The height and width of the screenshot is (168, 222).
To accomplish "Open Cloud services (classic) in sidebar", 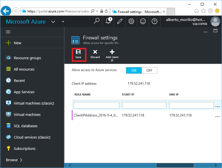I will point(32,137).
